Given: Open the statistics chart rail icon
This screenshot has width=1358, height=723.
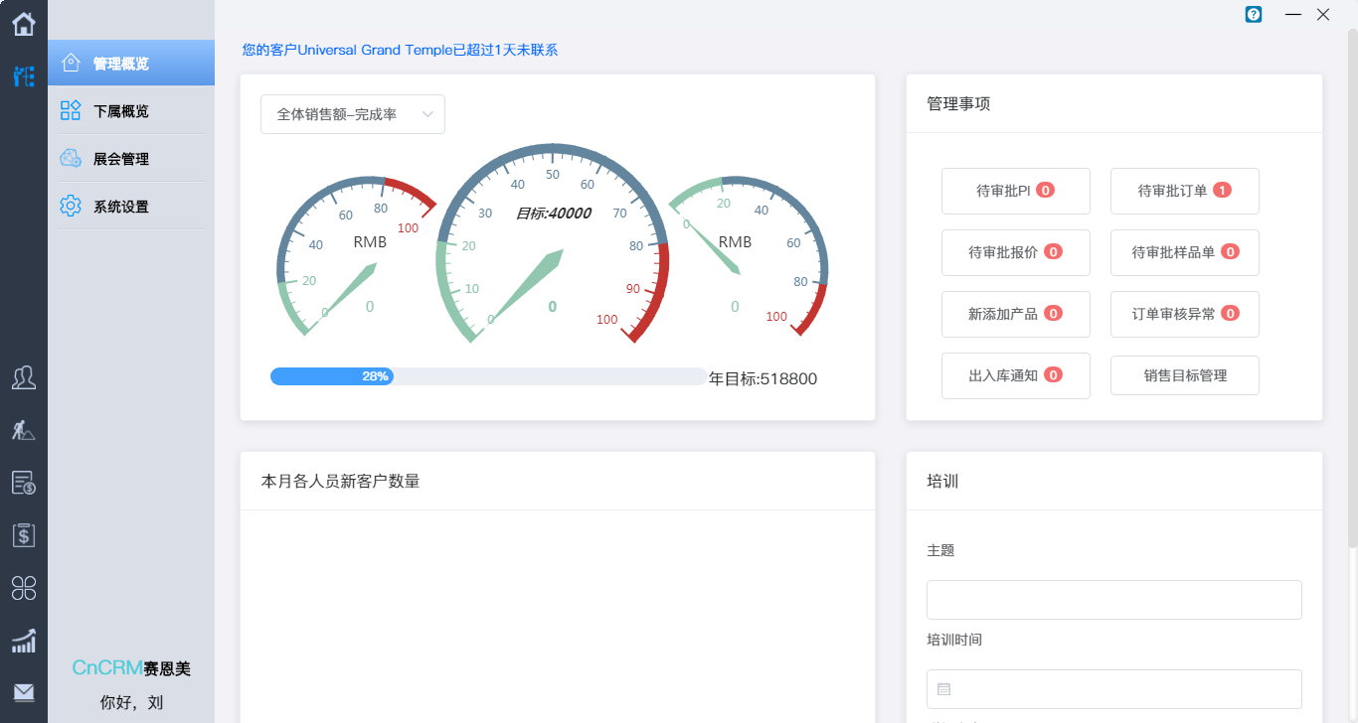Looking at the screenshot, I should tap(24, 641).
